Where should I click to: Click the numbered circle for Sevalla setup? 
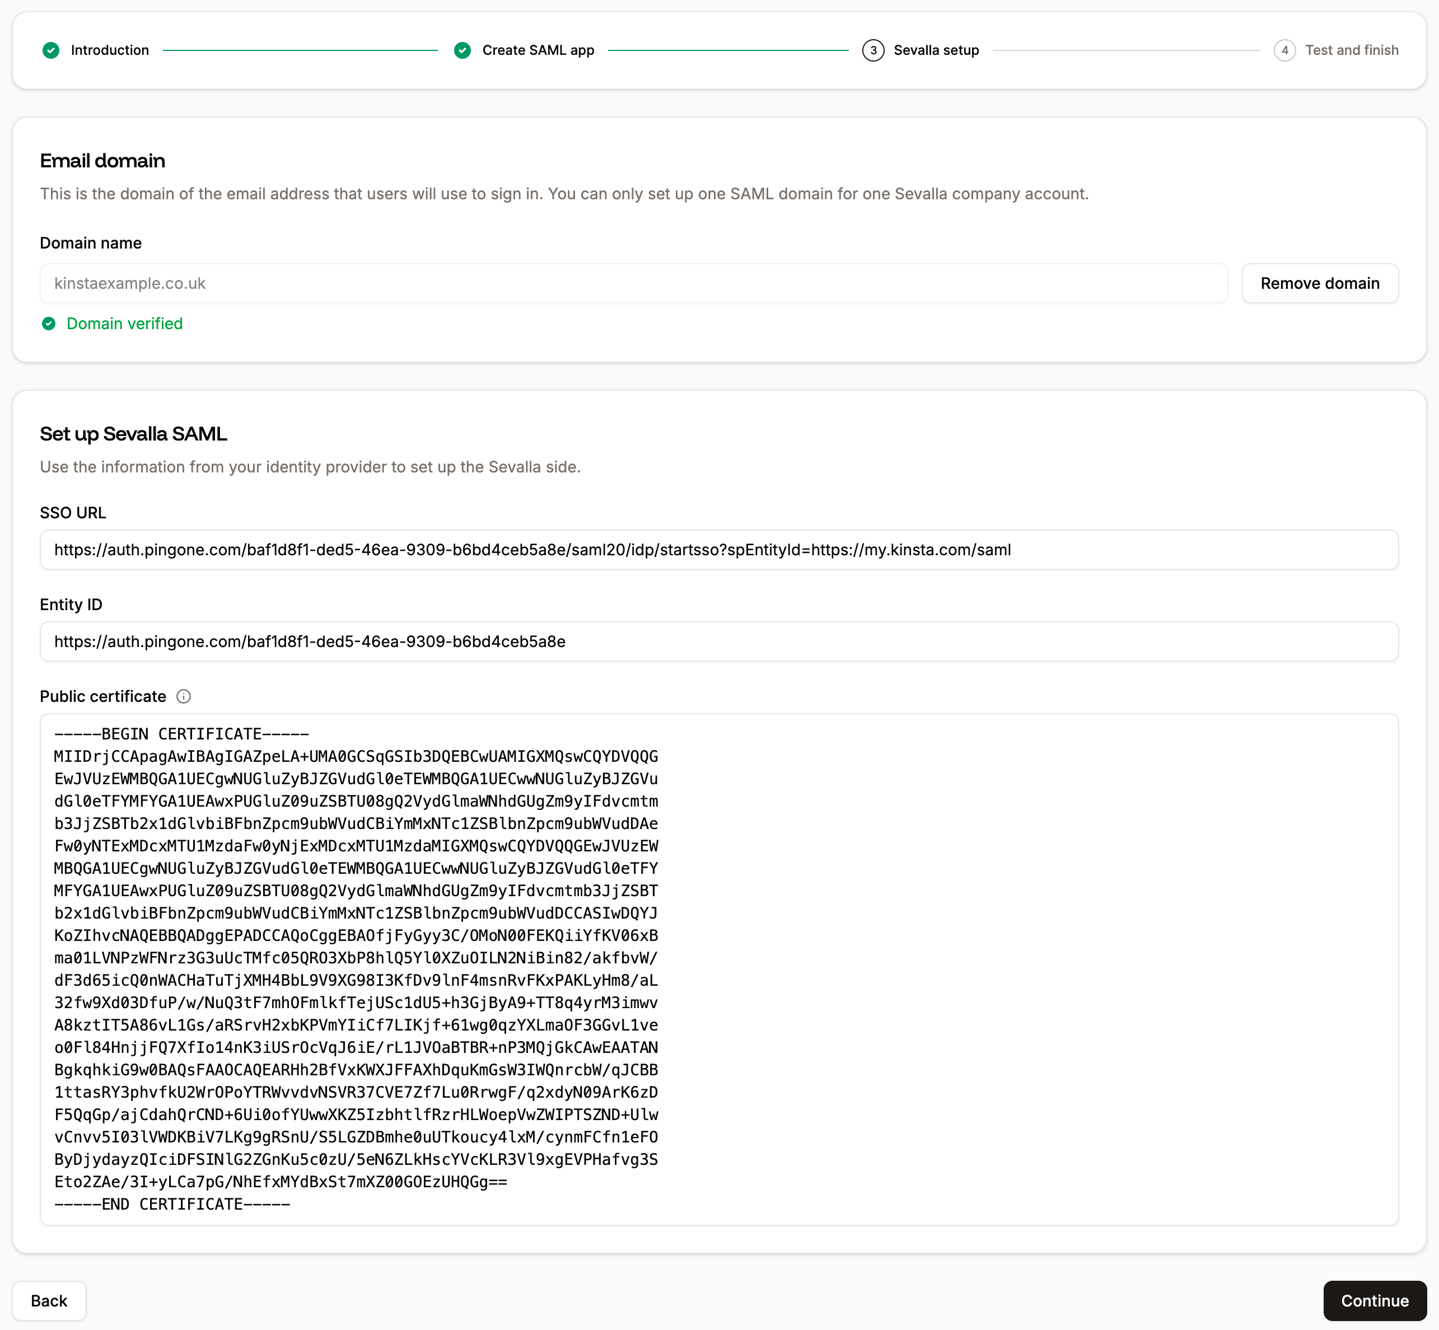point(873,50)
